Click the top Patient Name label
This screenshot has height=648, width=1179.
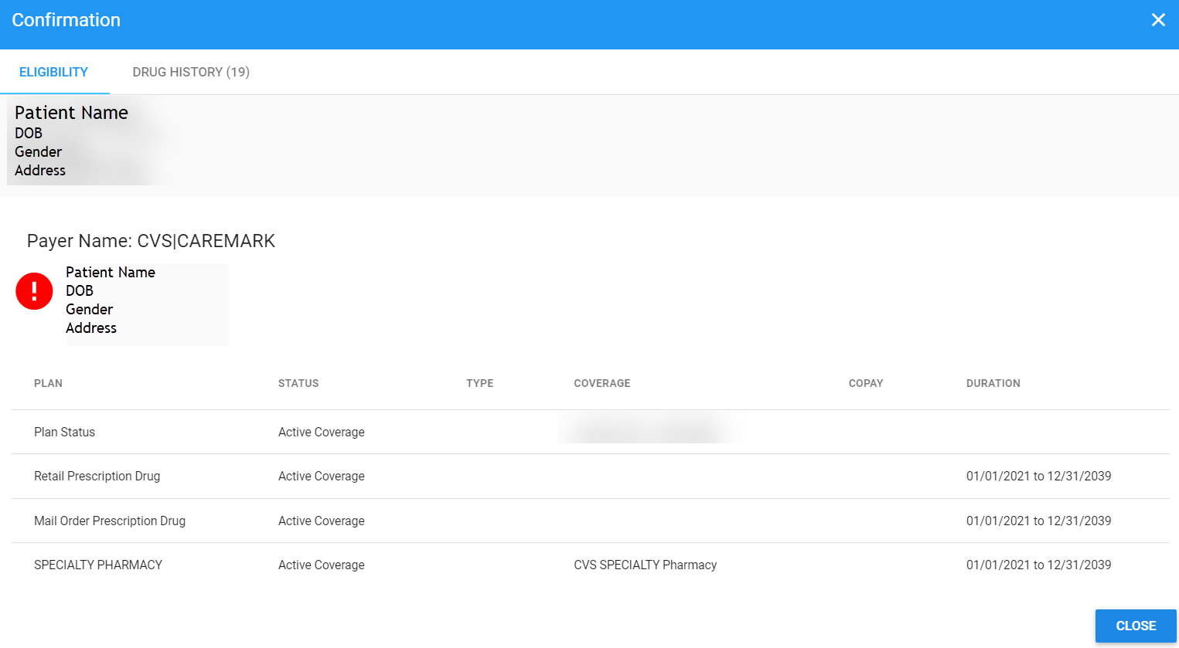click(71, 113)
